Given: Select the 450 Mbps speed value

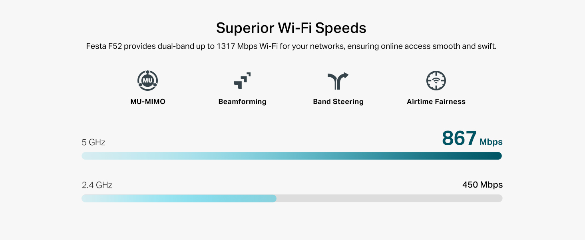Looking at the screenshot, I should pyautogui.click(x=482, y=185).
